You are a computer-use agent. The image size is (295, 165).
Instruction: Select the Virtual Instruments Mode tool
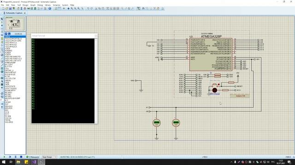(x=2, y=62)
